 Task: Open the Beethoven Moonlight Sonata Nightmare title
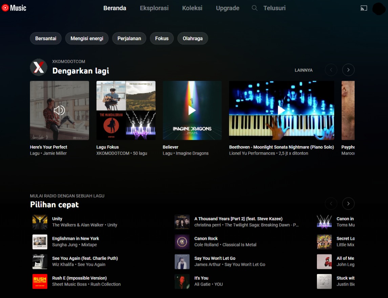click(281, 147)
